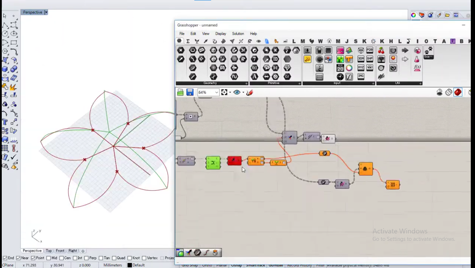The width and height of the screenshot is (475, 268).
Task: Toggle the End osnap checkbox
Action: pyautogui.click(x=5, y=258)
